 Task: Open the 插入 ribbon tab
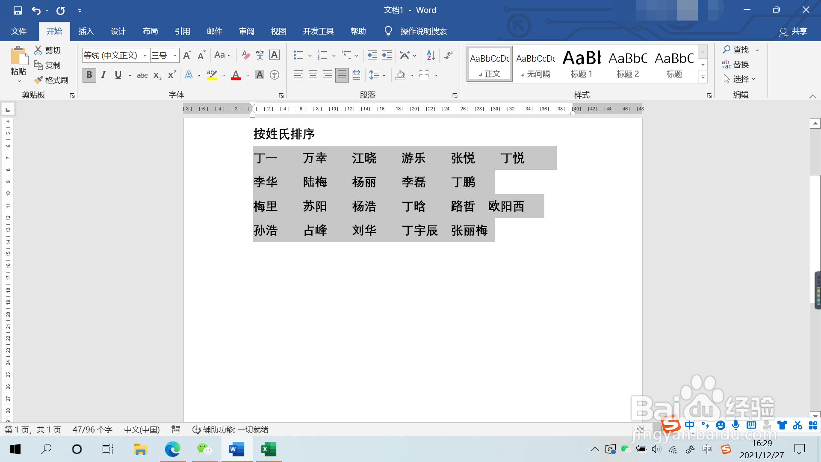(x=86, y=31)
